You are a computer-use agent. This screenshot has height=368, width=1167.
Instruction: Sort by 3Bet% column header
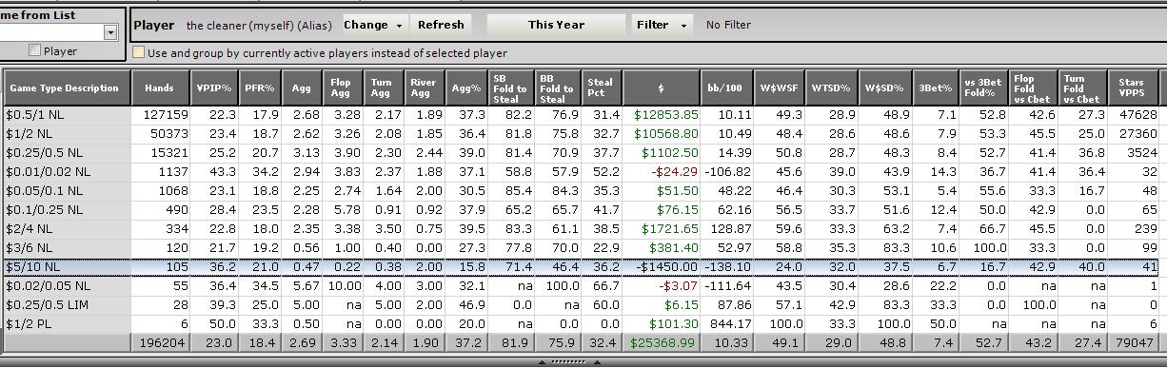point(935,87)
